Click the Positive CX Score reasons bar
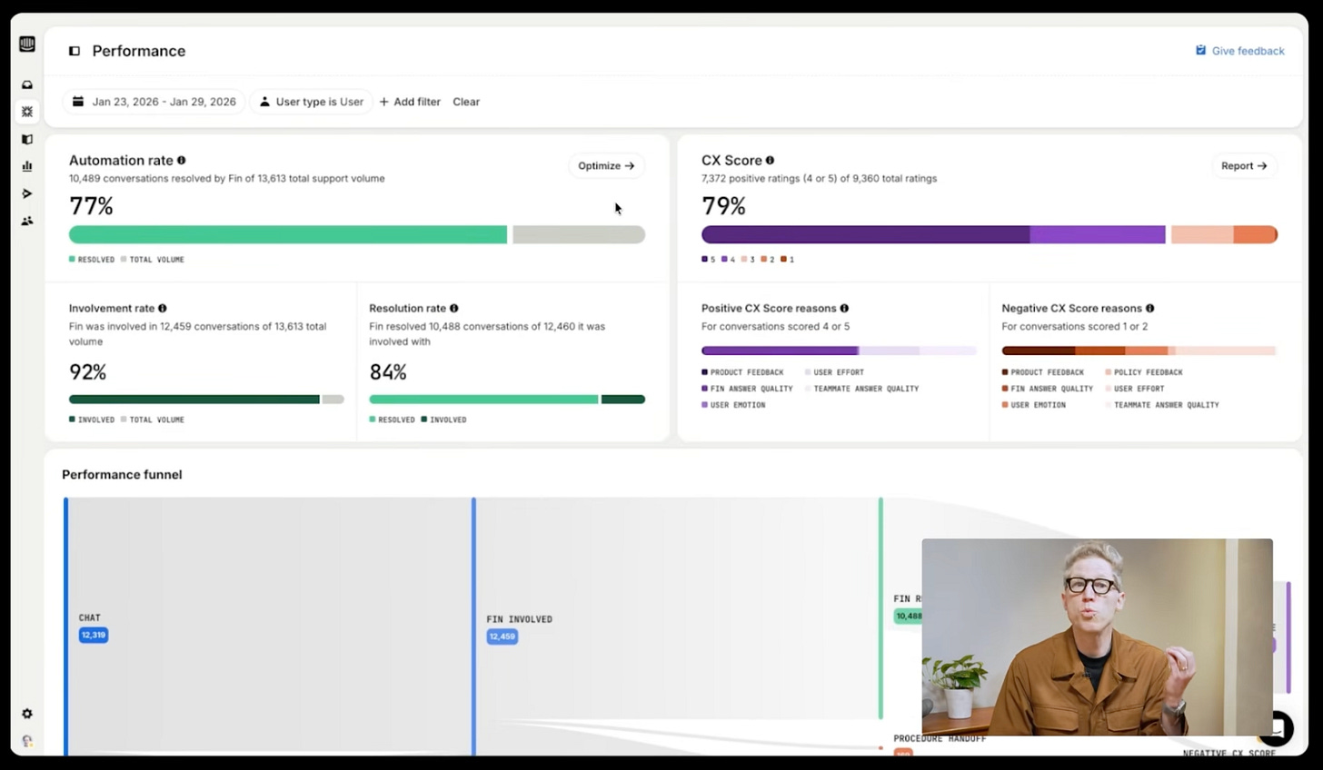1323x770 pixels. (x=839, y=350)
